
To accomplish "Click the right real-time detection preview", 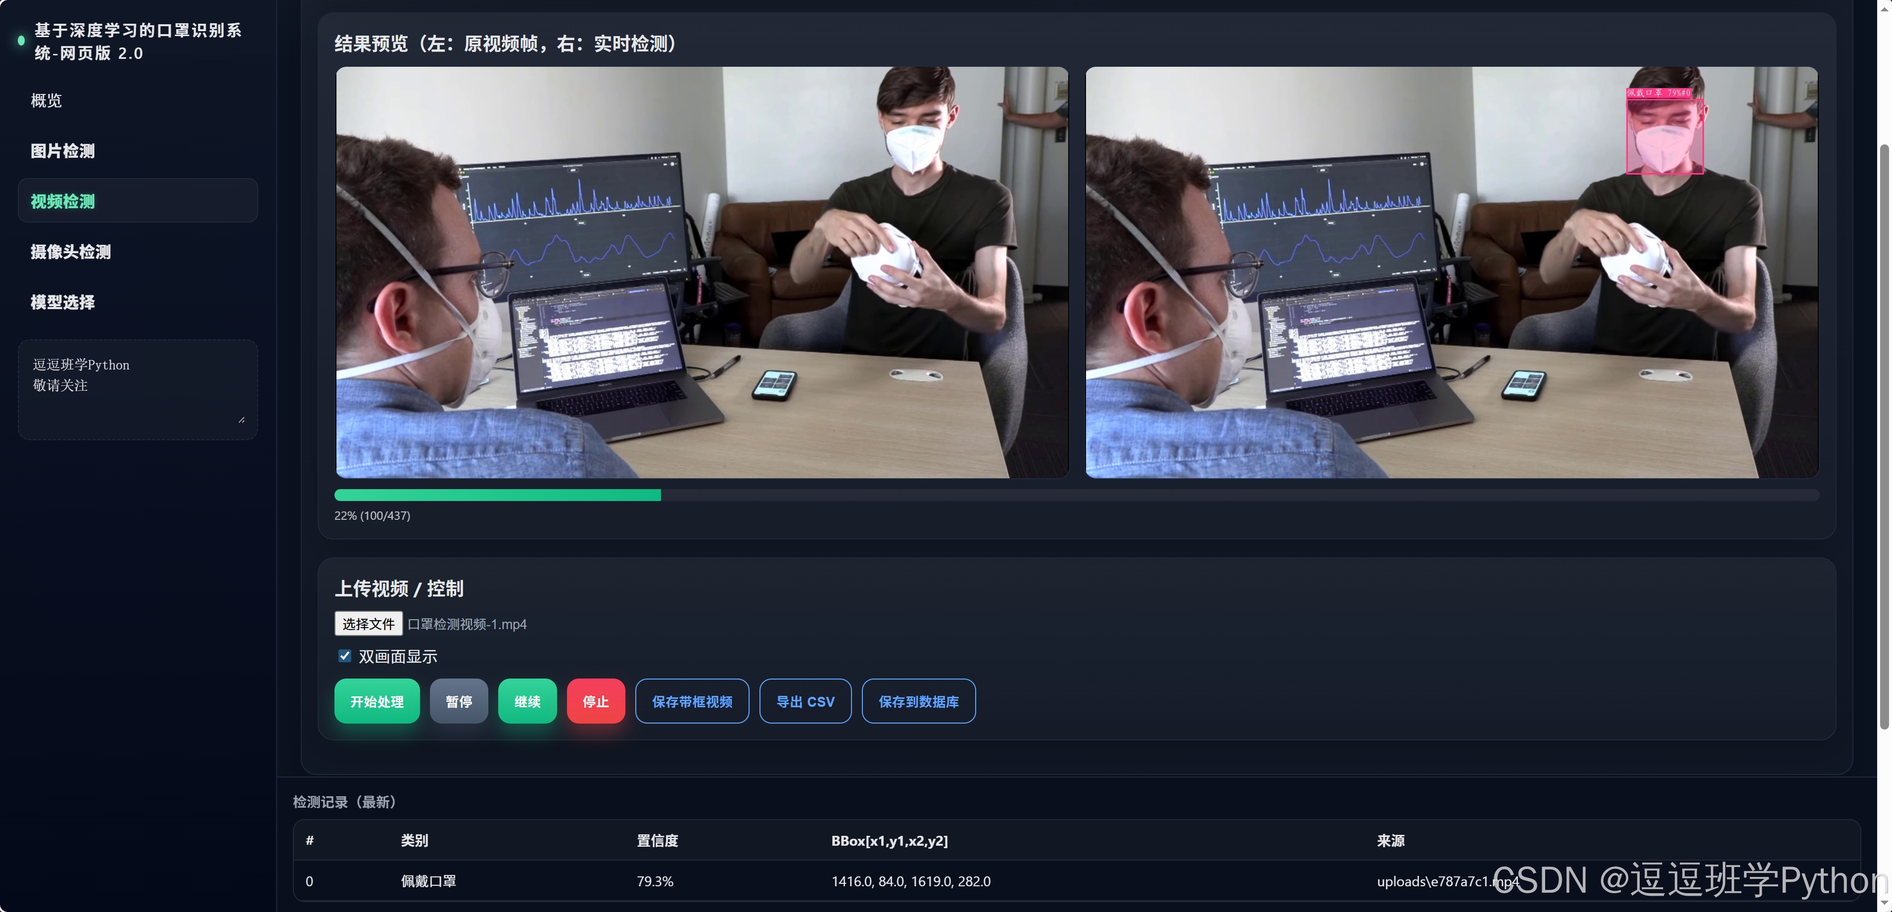I will point(1451,273).
